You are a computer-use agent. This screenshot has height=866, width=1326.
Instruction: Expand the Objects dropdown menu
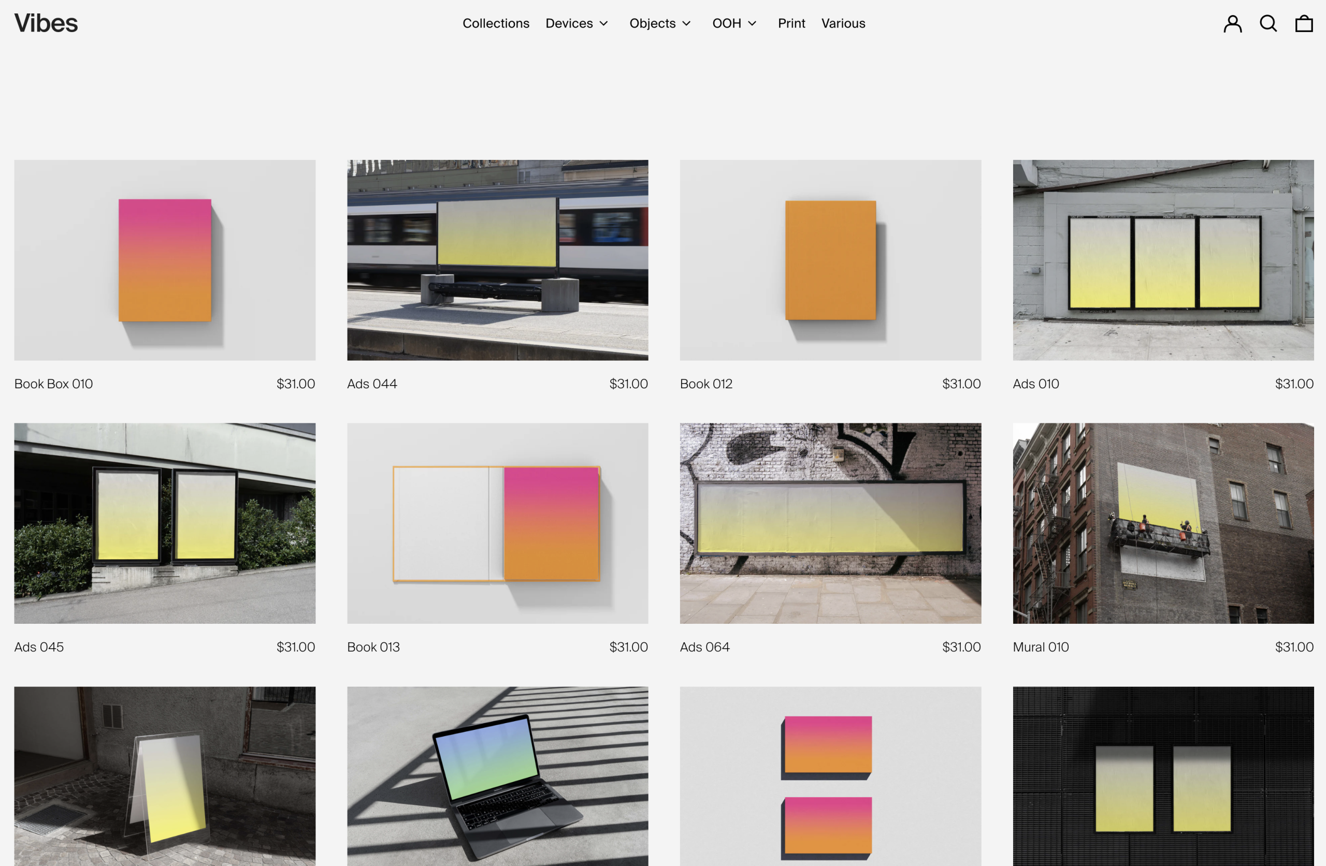click(660, 23)
